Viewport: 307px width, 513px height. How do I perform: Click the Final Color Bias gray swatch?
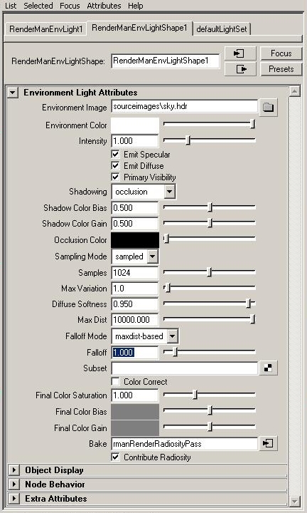tap(135, 412)
